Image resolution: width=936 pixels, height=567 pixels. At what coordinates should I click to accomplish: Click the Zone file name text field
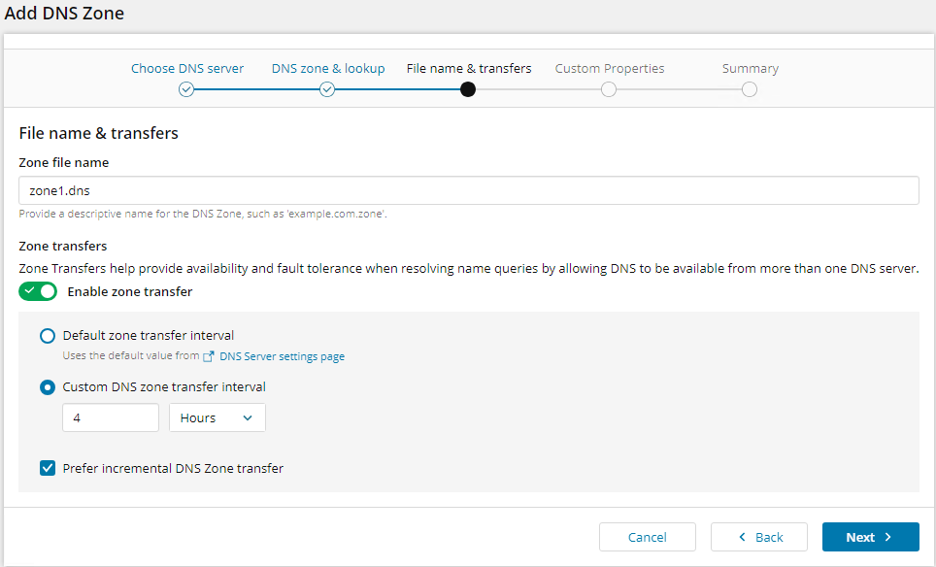click(468, 190)
